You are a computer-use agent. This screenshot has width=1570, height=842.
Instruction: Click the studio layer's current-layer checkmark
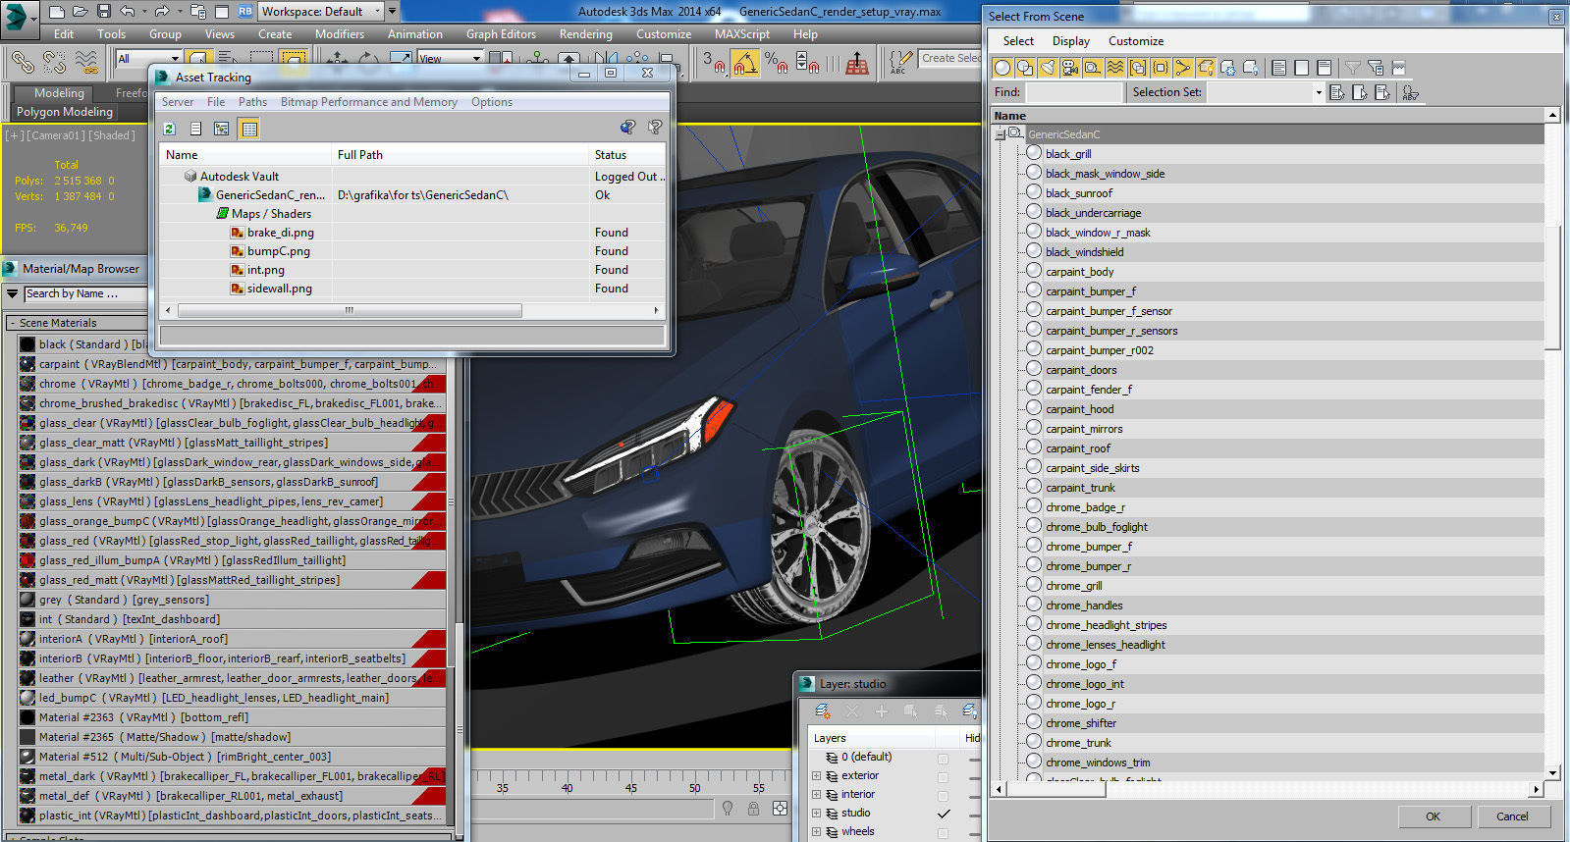coord(944,814)
